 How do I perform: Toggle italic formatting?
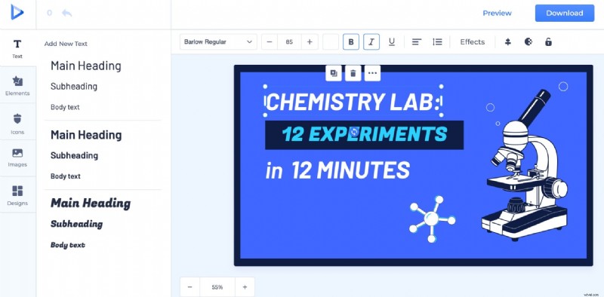click(371, 42)
